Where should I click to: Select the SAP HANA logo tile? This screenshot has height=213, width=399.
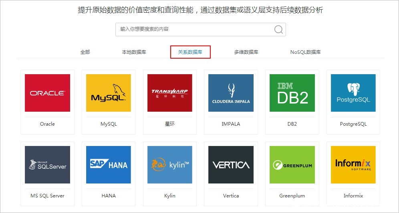pyautogui.click(x=109, y=165)
